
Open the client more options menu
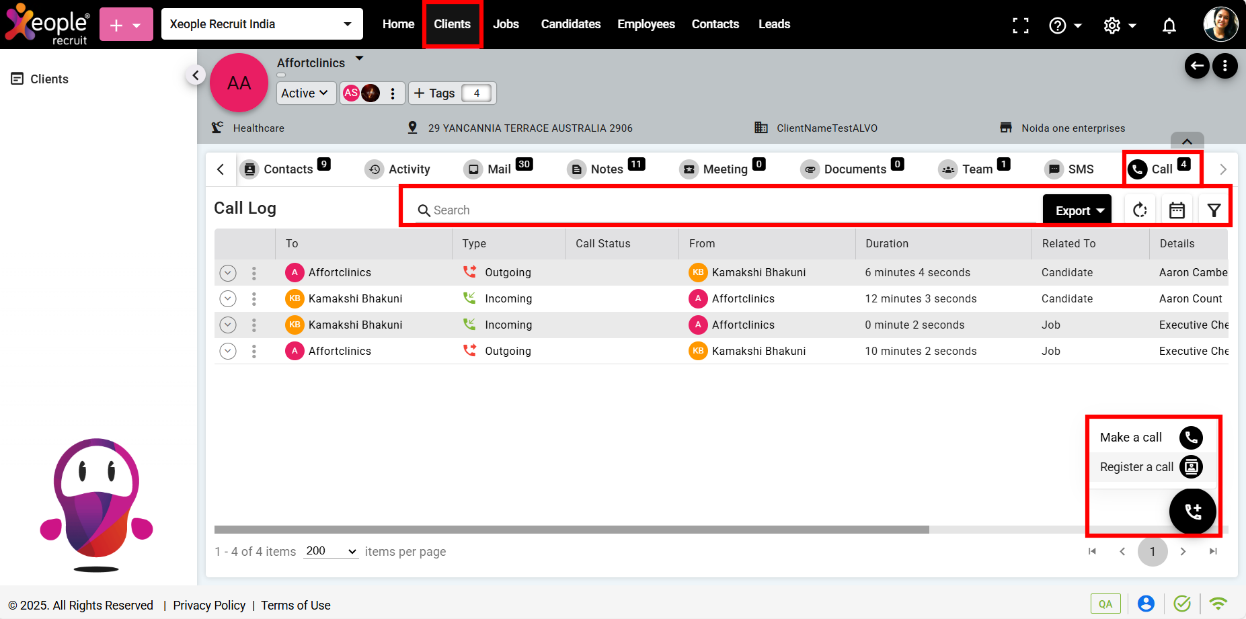click(x=1225, y=66)
